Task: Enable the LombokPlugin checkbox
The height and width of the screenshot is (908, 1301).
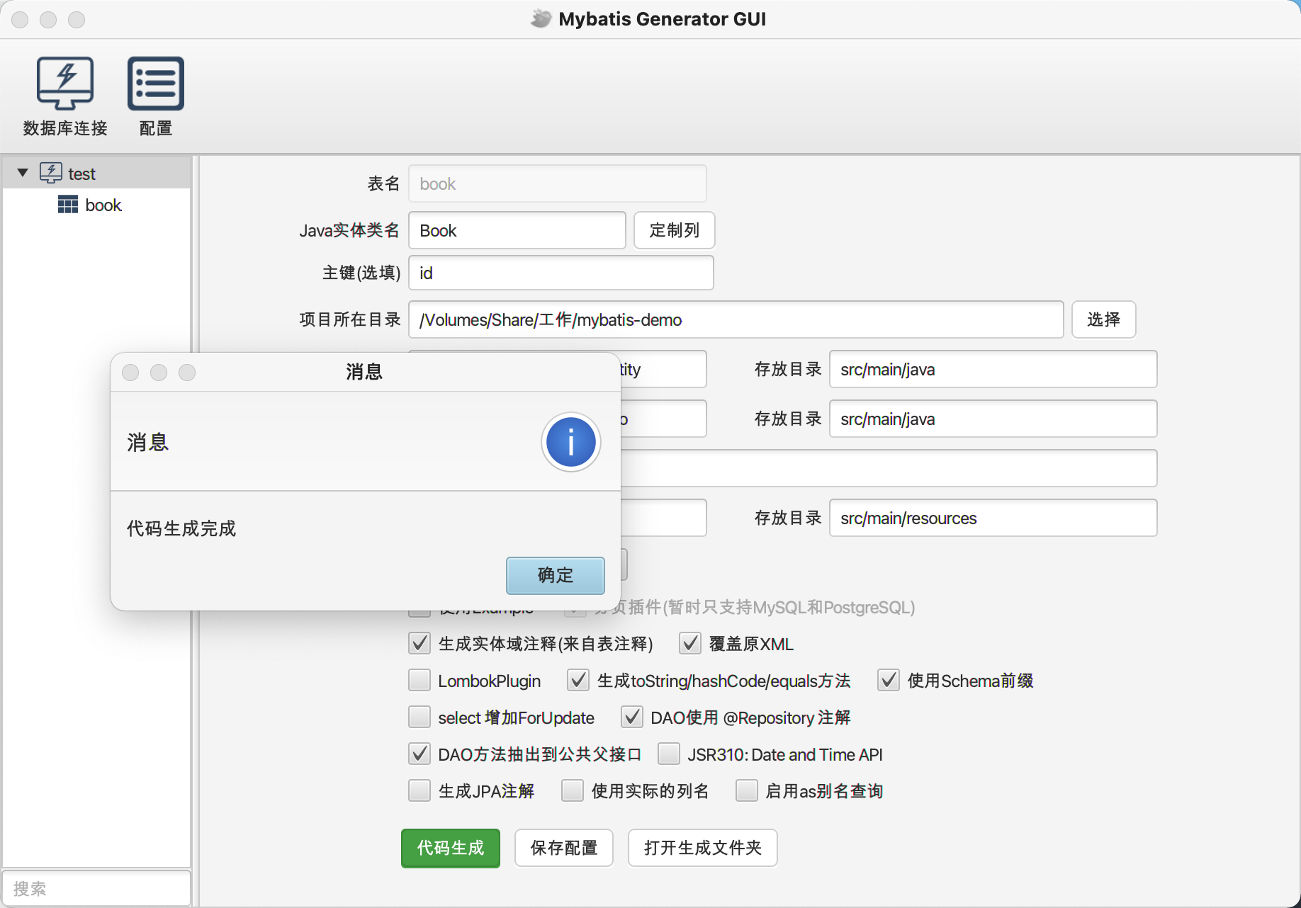Action: tap(419, 681)
